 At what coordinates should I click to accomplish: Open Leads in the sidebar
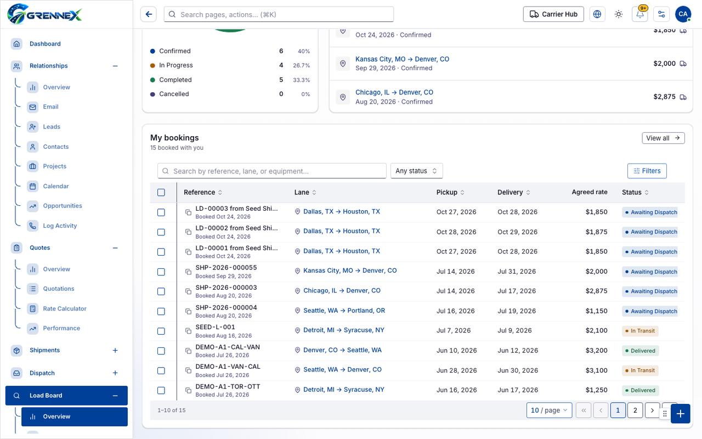point(52,127)
